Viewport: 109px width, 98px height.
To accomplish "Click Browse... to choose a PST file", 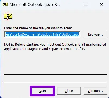I will coord(95,34).
